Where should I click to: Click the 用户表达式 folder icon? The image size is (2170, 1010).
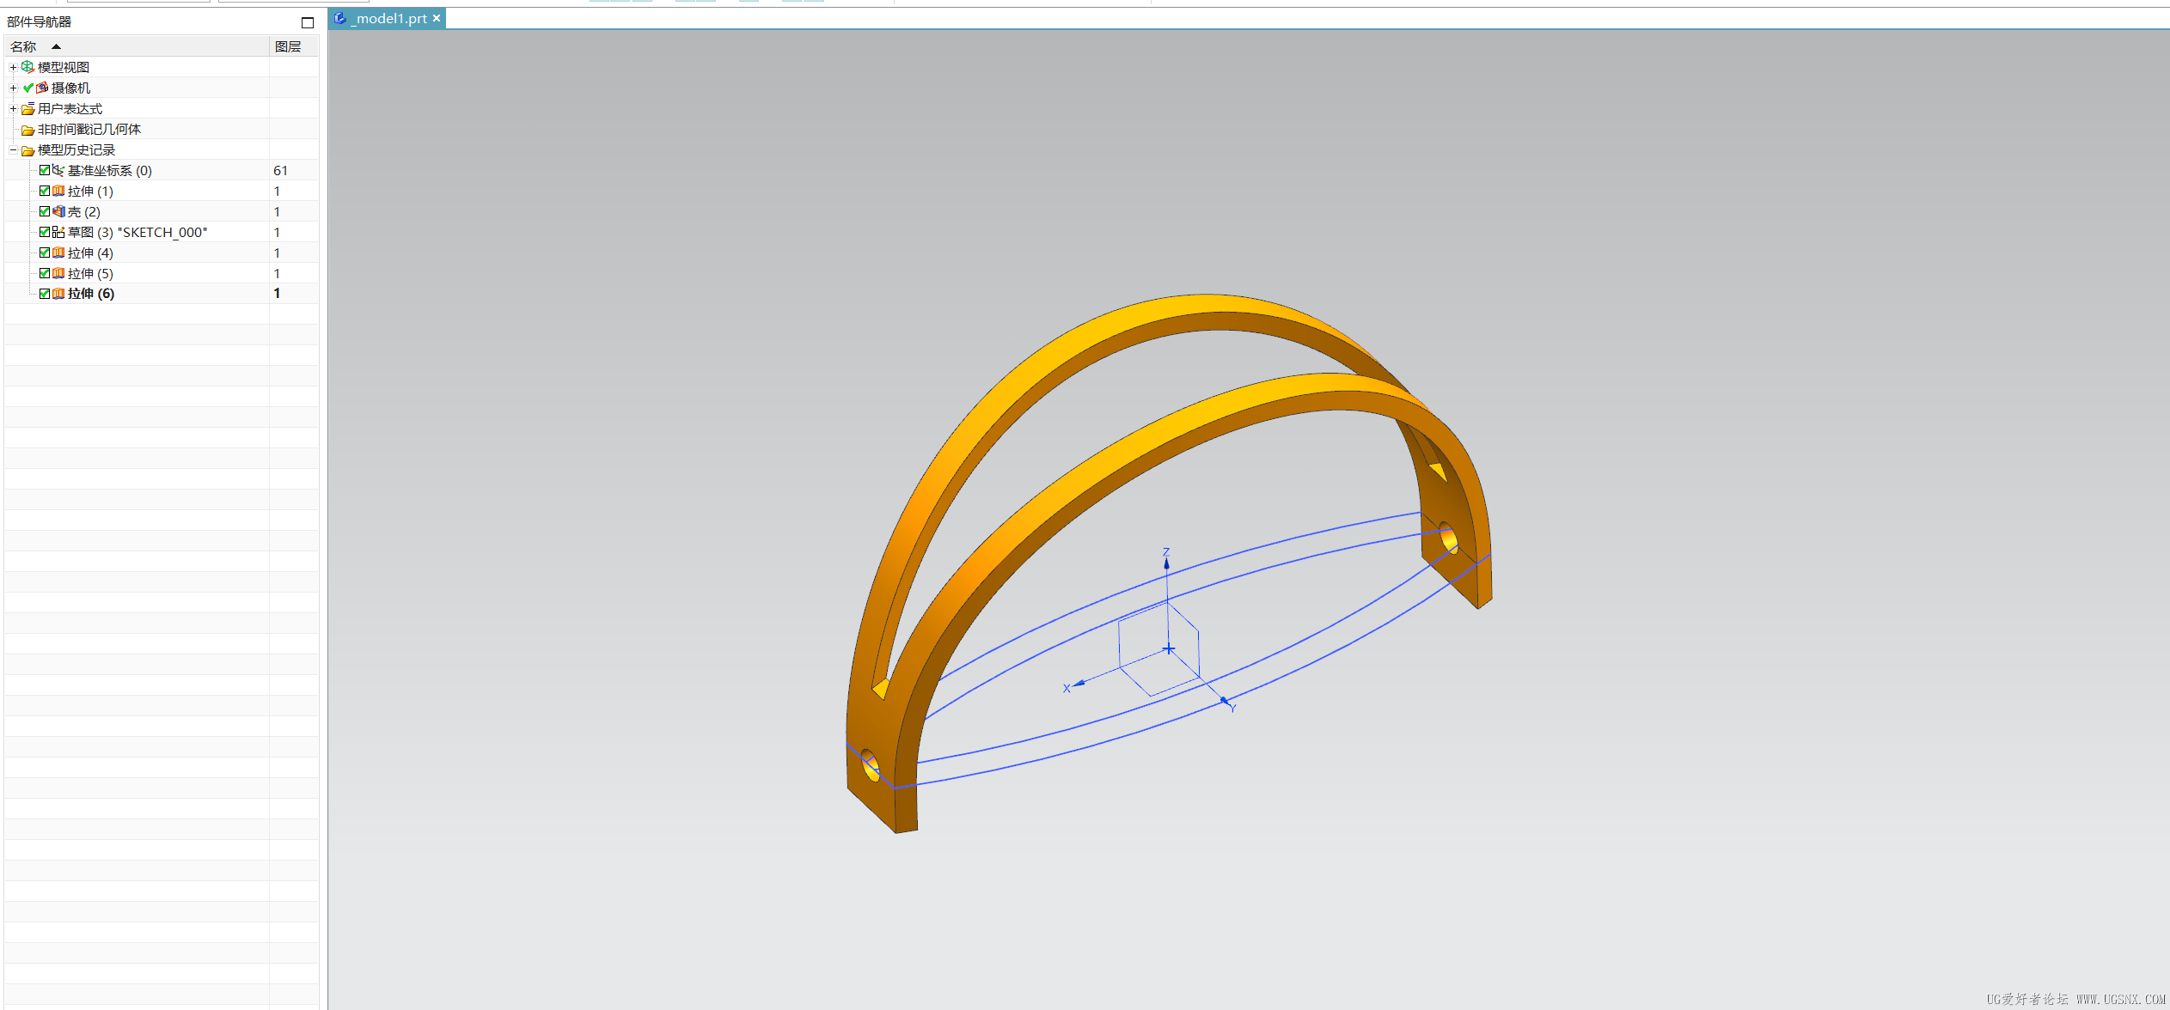pos(28,109)
